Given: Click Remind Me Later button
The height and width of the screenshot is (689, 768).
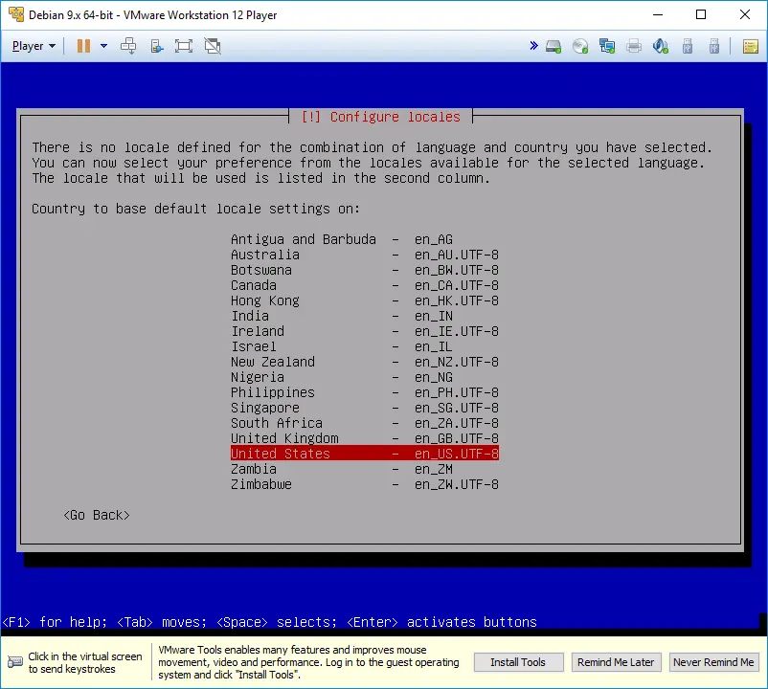Looking at the screenshot, I should point(616,662).
